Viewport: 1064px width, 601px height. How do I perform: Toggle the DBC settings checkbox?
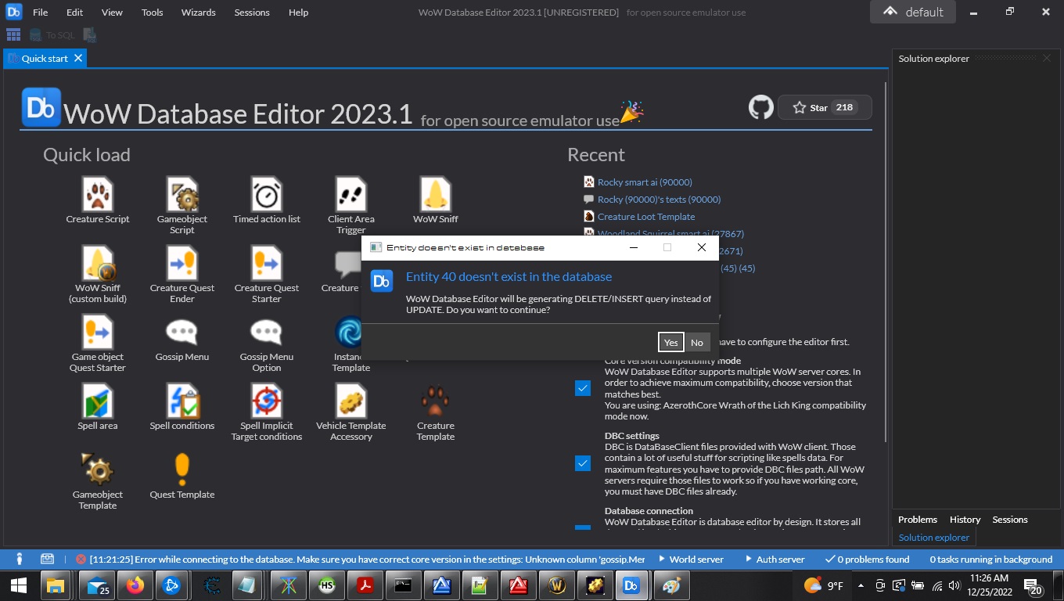pos(583,463)
